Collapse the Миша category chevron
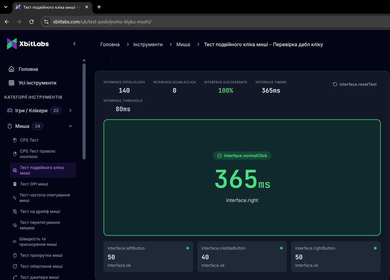This screenshot has width=390, height=280. 71,126
